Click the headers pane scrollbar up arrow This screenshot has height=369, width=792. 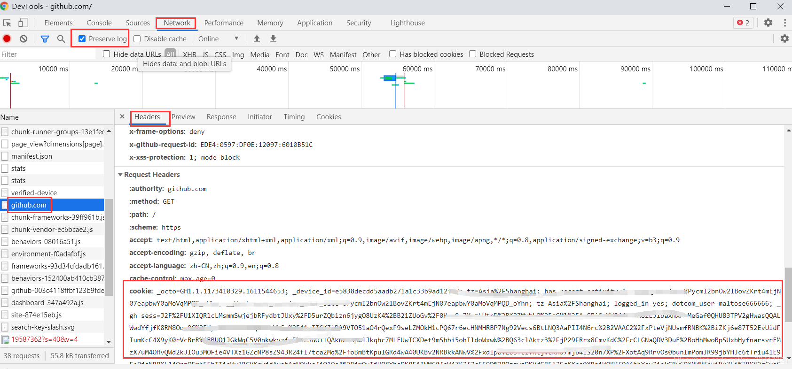click(x=788, y=131)
